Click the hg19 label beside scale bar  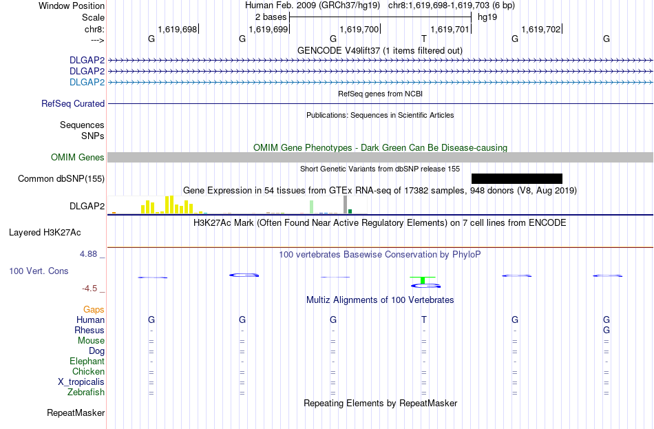(x=487, y=17)
